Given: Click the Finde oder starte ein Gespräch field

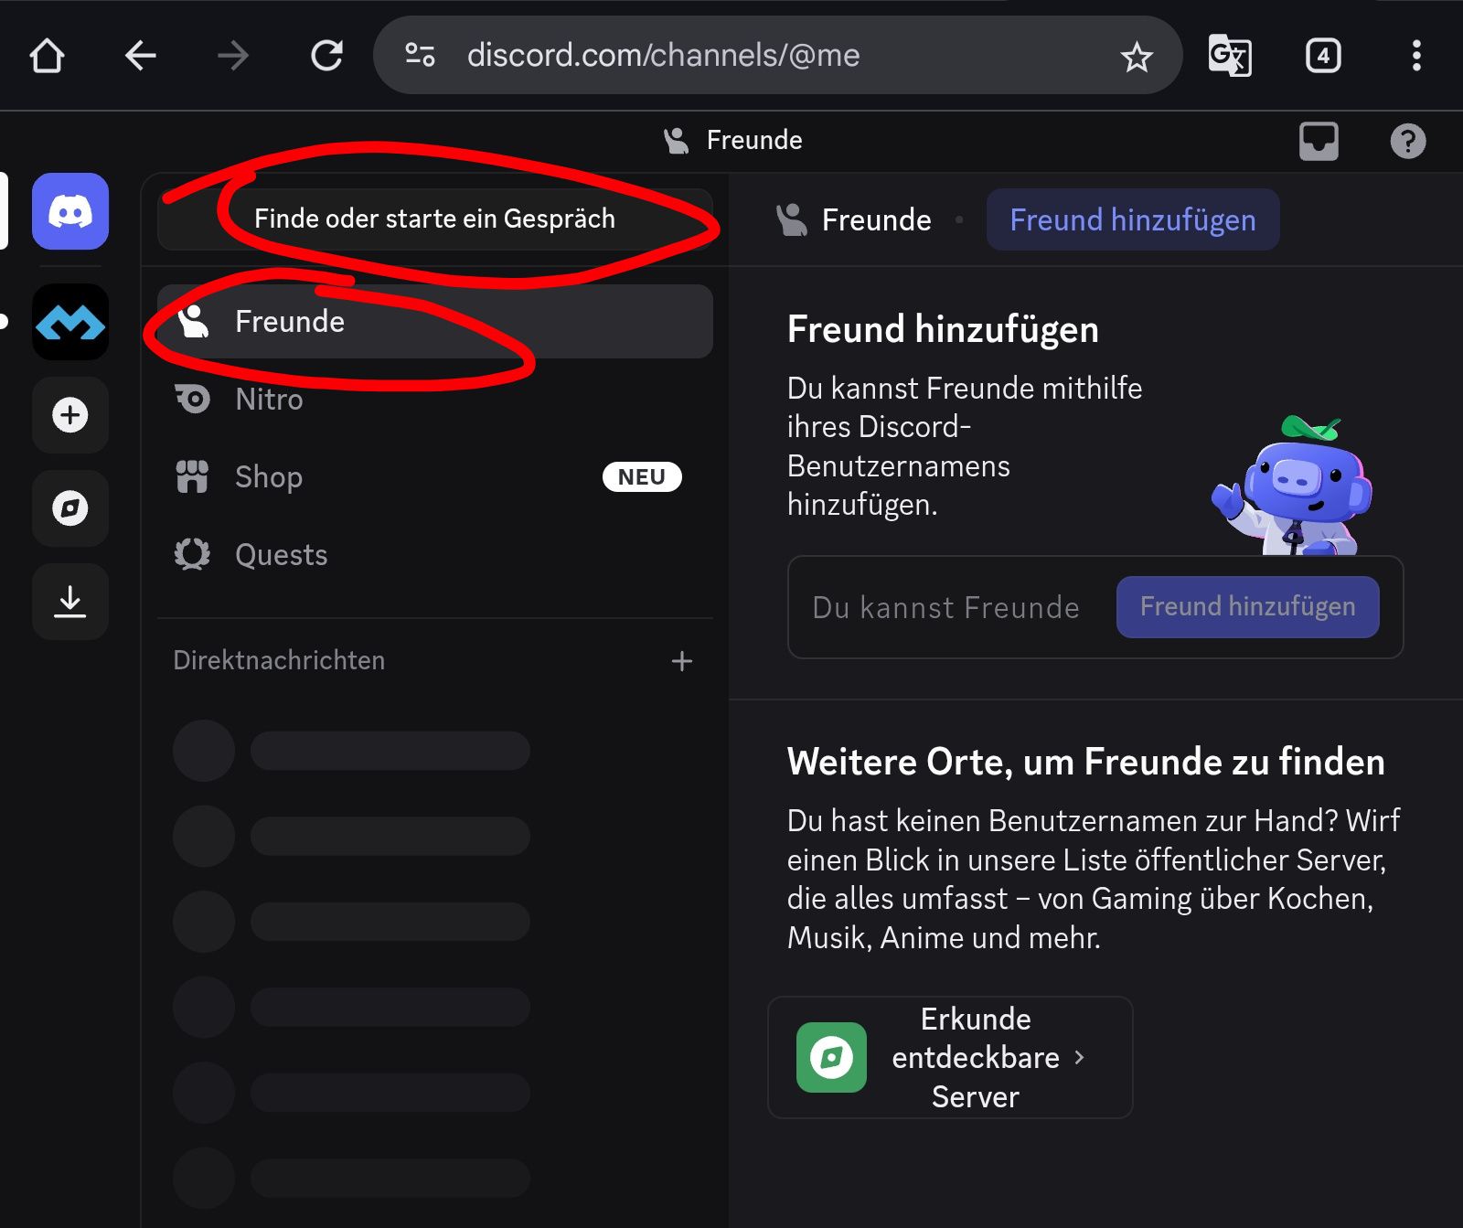Looking at the screenshot, I should click(x=434, y=219).
